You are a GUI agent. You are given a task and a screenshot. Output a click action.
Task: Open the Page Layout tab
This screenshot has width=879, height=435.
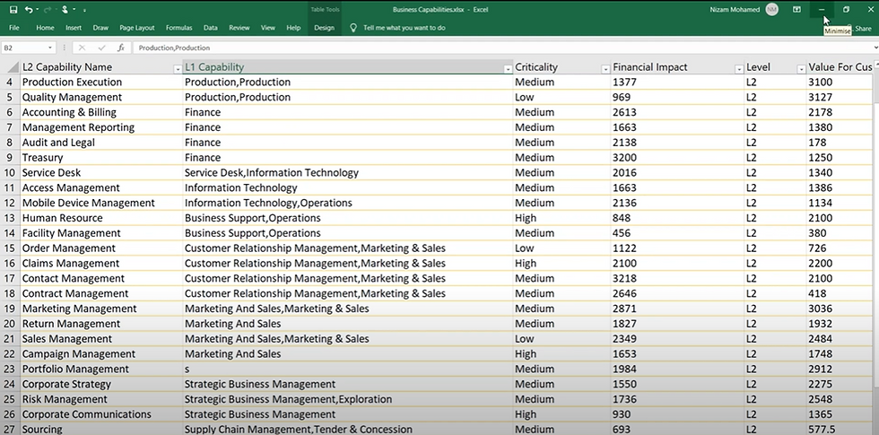[136, 28]
